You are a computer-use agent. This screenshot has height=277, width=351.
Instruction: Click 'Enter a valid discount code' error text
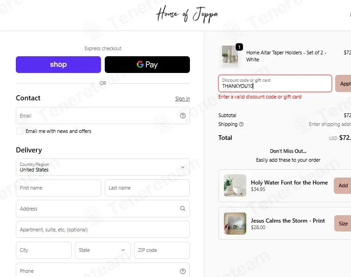point(260,97)
